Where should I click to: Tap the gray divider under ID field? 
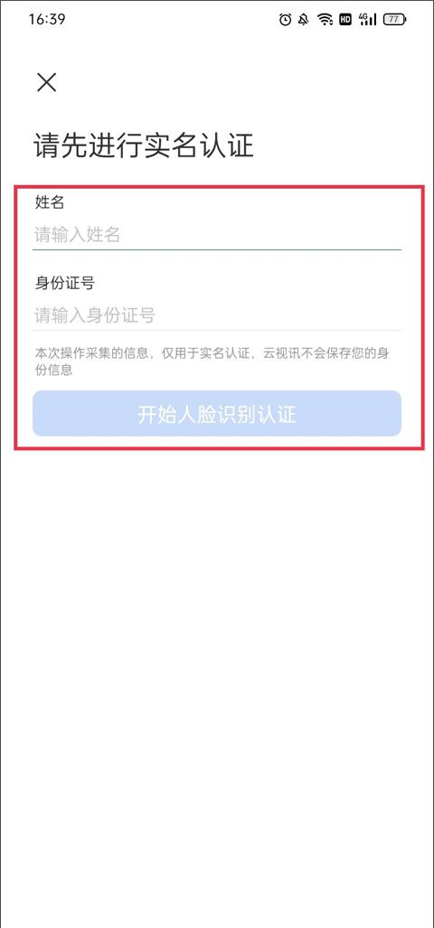coord(217,330)
